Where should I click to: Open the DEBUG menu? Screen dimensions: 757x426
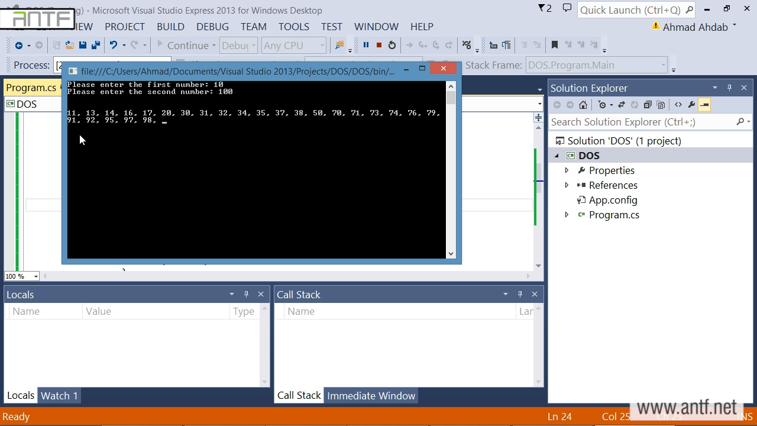(x=212, y=27)
